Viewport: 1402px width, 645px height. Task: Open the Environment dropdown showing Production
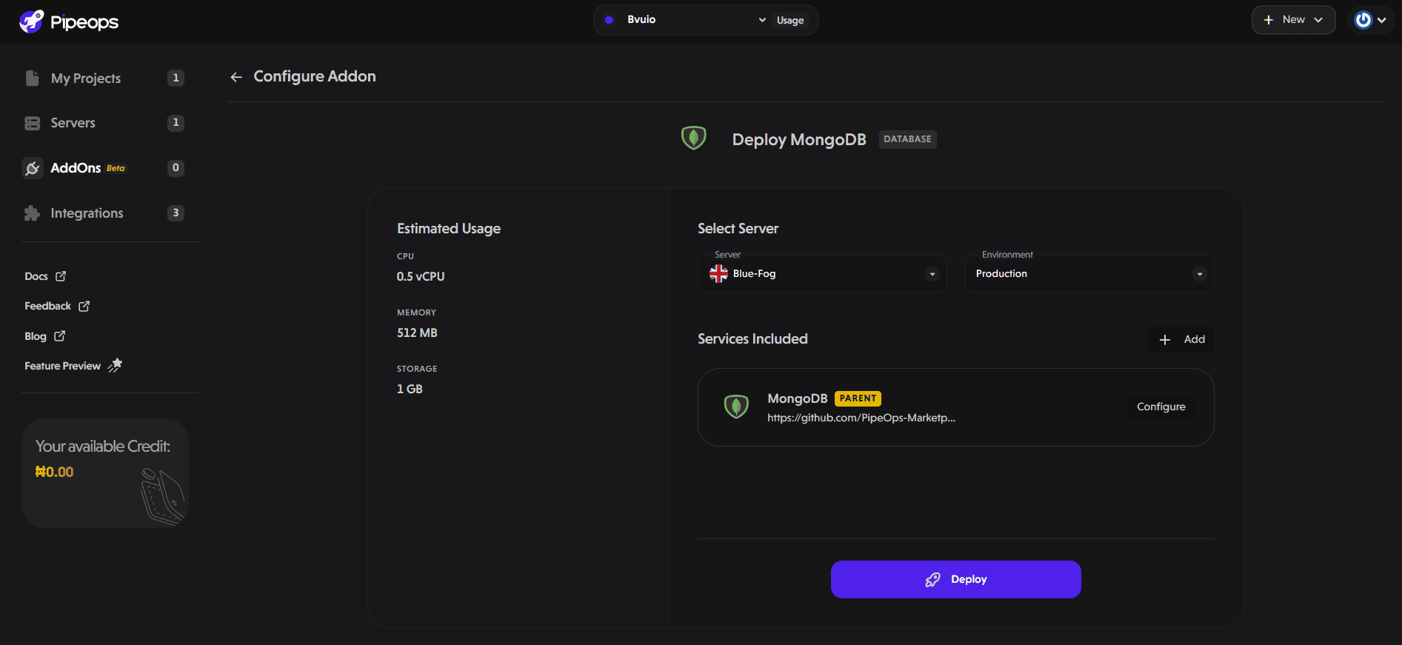coord(1089,274)
